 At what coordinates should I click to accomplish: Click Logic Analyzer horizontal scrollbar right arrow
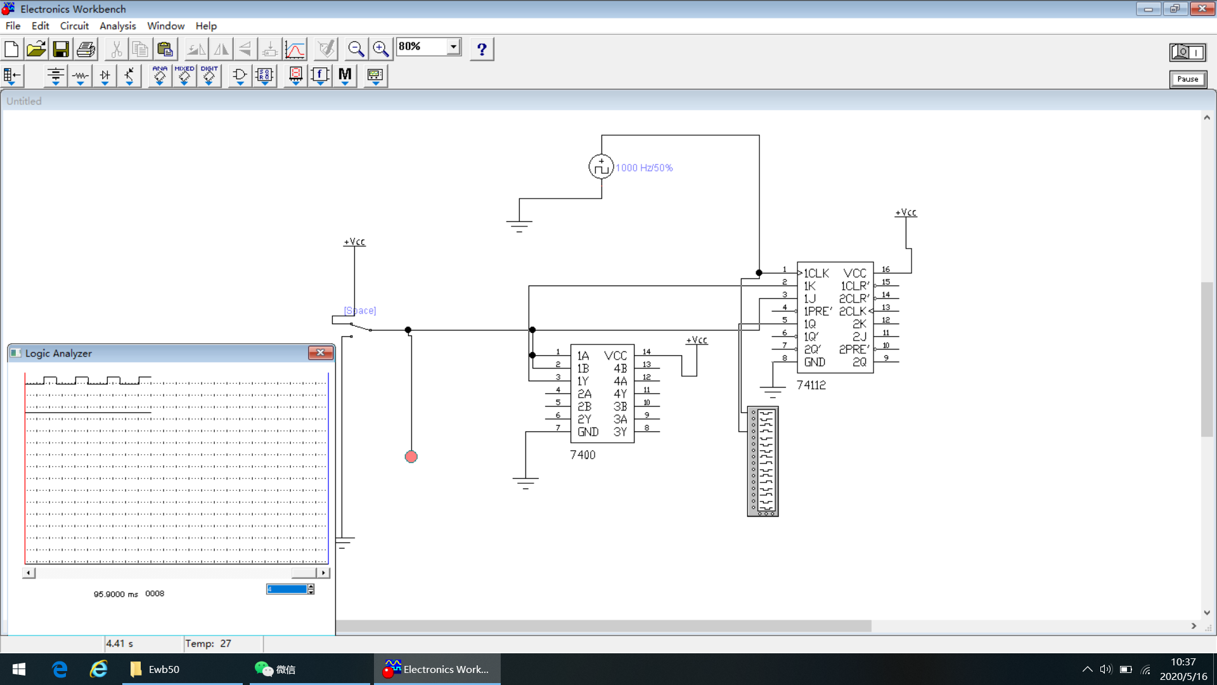pyautogui.click(x=323, y=573)
